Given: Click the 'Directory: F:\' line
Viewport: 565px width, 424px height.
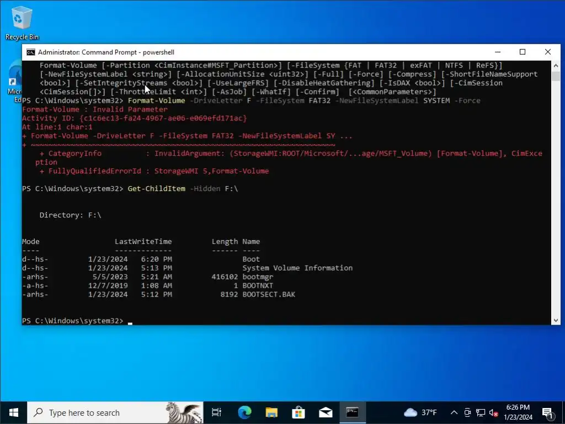Looking at the screenshot, I should pos(70,215).
